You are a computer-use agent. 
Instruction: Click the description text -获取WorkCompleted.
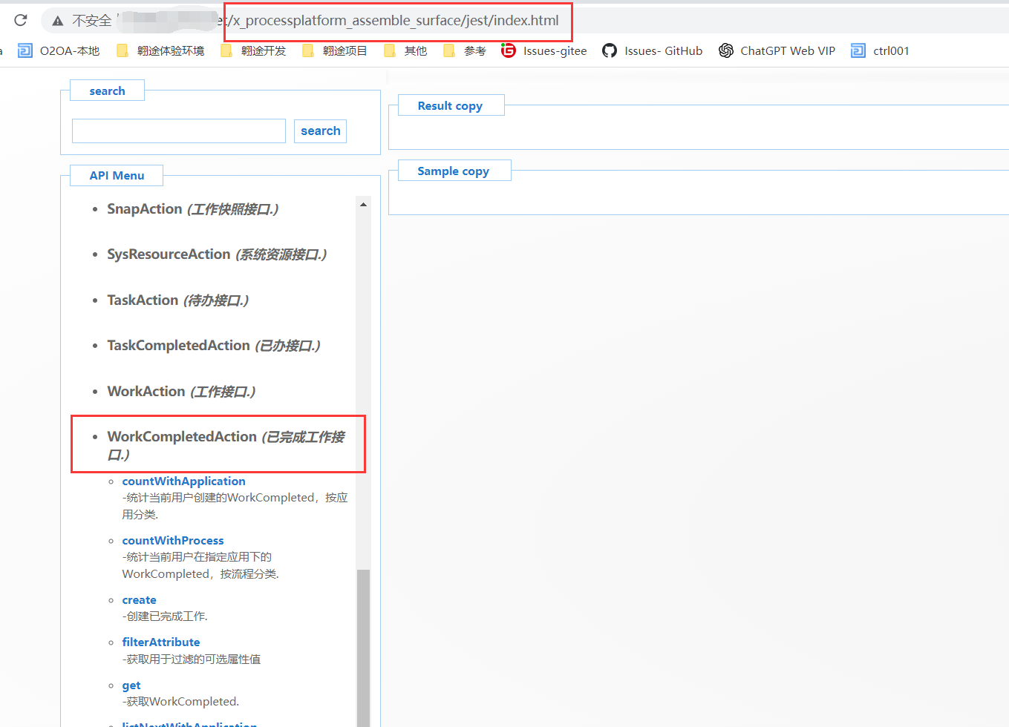(181, 702)
